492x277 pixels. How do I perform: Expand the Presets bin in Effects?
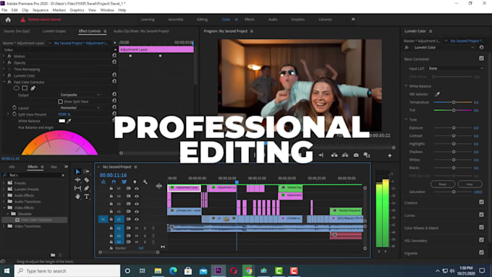point(4,183)
